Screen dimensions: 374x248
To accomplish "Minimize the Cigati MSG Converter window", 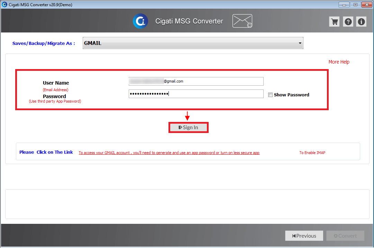I will (344, 5).
